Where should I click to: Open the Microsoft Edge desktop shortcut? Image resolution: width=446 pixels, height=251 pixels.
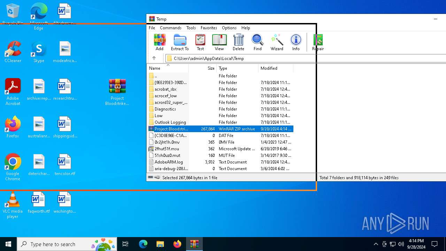click(x=39, y=16)
